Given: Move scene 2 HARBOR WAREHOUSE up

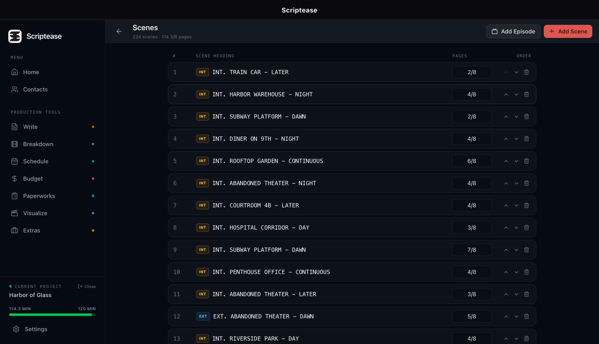Looking at the screenshot, I should click(x=506, y=95).
